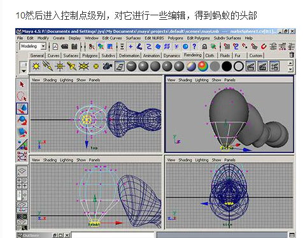Image resolution: width=303 pixels, height=238 pixels.
Task: Apply the black material sphere on shelf
Action: (x=227, y=66)
